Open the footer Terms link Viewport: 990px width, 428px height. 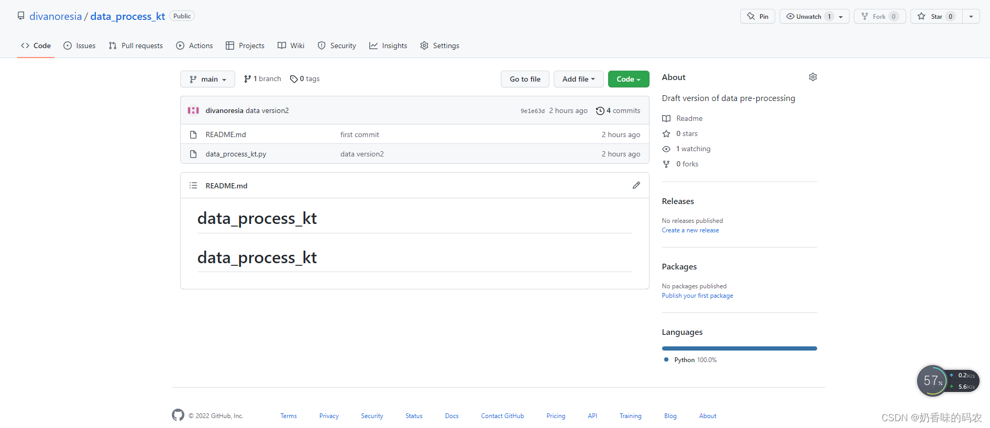(x=289, y=416)
